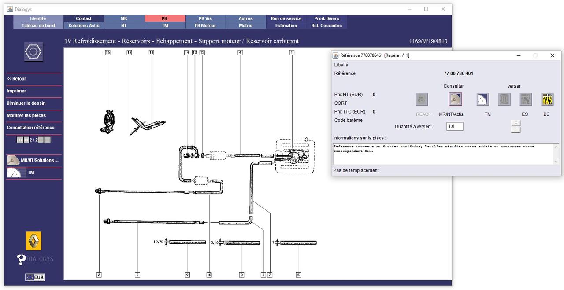Select part callout 12 in the diagram
The image size is (564, 290).
coord(130,52)
